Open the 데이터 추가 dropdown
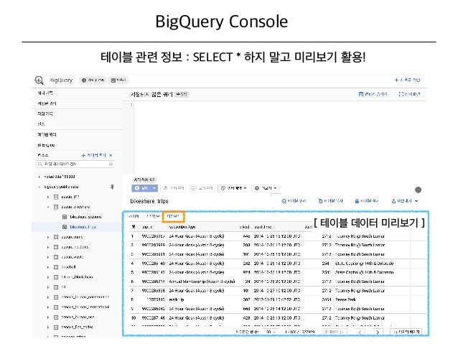 coord(97,155)
